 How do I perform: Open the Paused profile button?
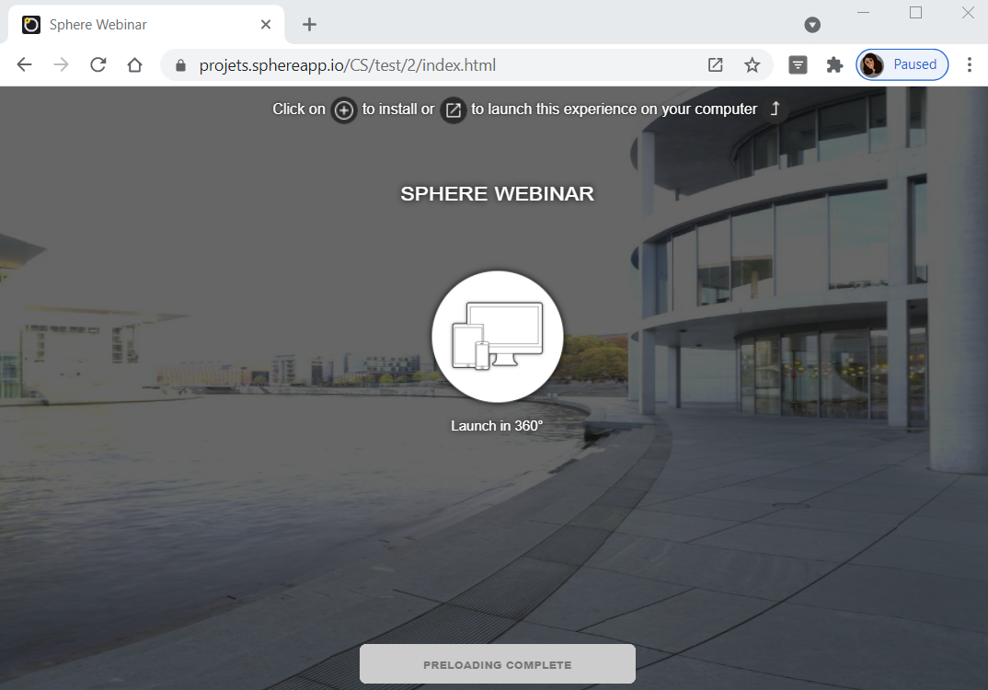pos(902,64)
